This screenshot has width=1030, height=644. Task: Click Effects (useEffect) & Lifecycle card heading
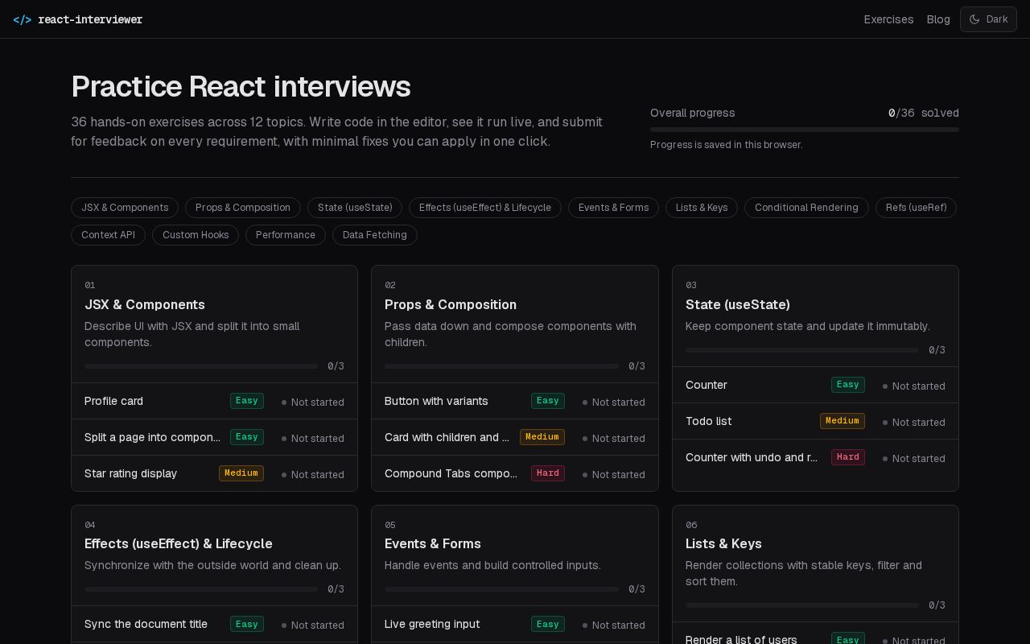(179, 543)
